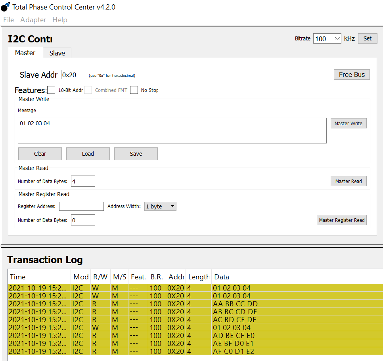Image resolution: width=383 pixels, height=361 pixels.
Task: Enable the No Stop checkbox
Action: coord(134,90)
